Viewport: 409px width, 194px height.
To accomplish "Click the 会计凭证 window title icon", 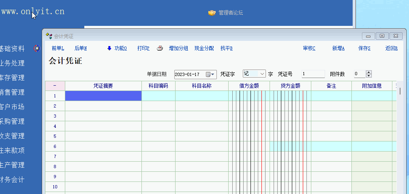I will 49,36.
